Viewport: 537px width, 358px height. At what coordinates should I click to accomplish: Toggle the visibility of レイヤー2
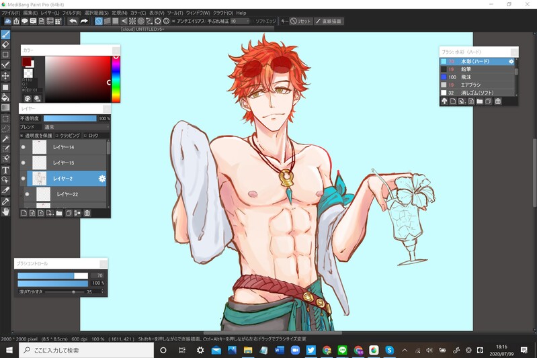pos(24,178)
